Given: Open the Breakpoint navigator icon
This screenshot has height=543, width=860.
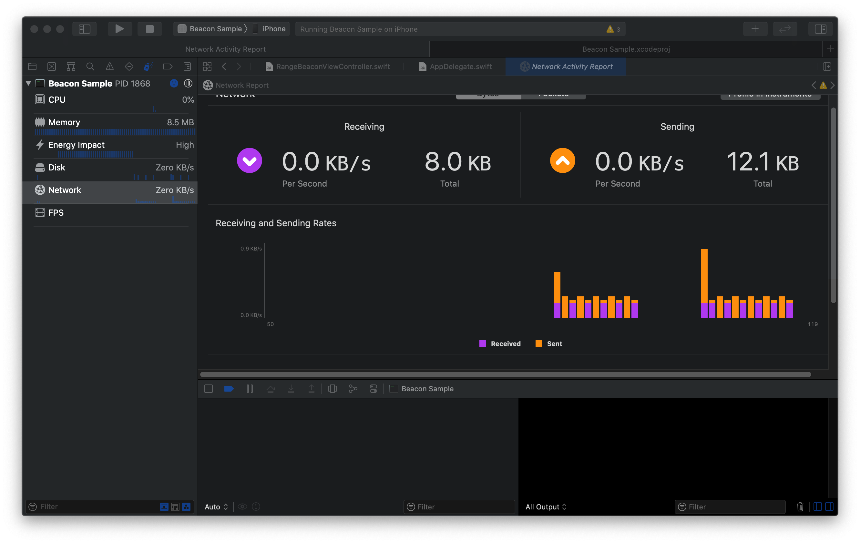Looking at the screenshot, I should 168,67.
